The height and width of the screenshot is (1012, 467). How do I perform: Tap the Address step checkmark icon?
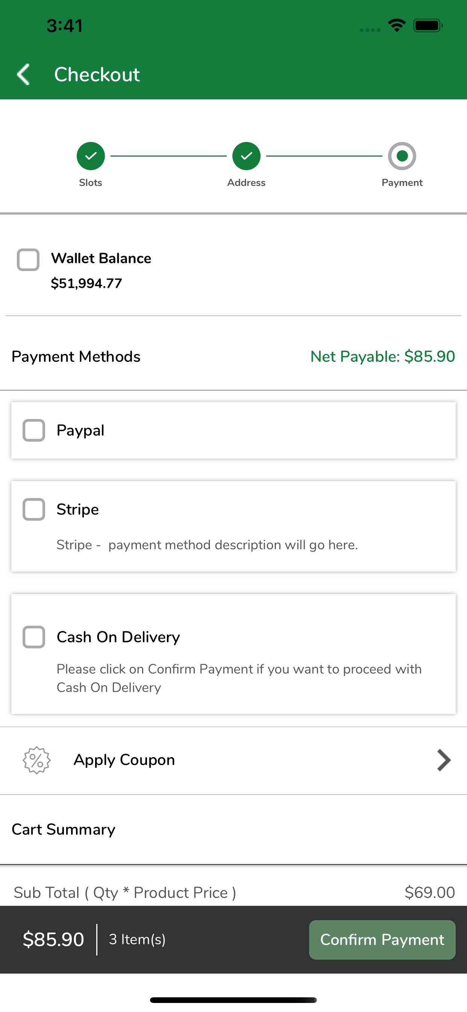pos(246,156)
